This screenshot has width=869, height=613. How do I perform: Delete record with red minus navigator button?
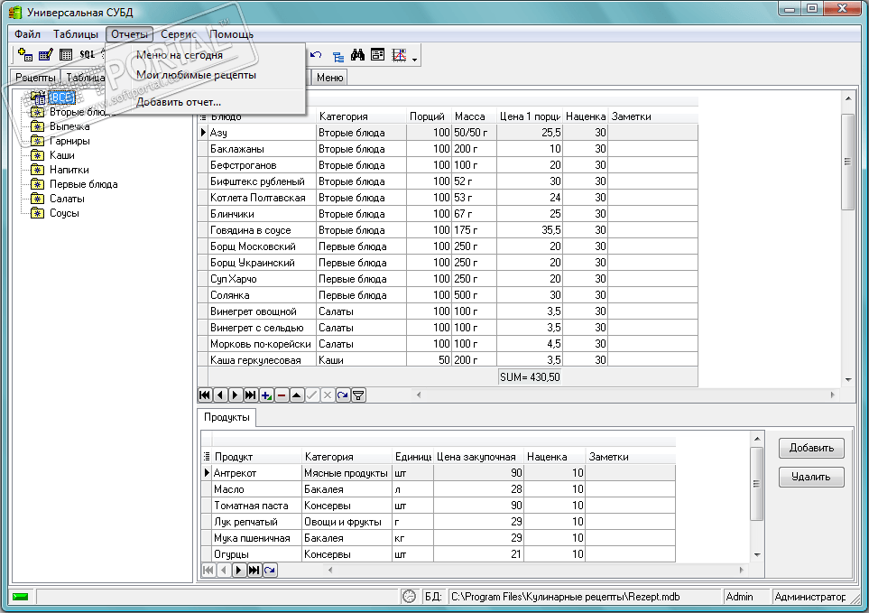(282, 395)
